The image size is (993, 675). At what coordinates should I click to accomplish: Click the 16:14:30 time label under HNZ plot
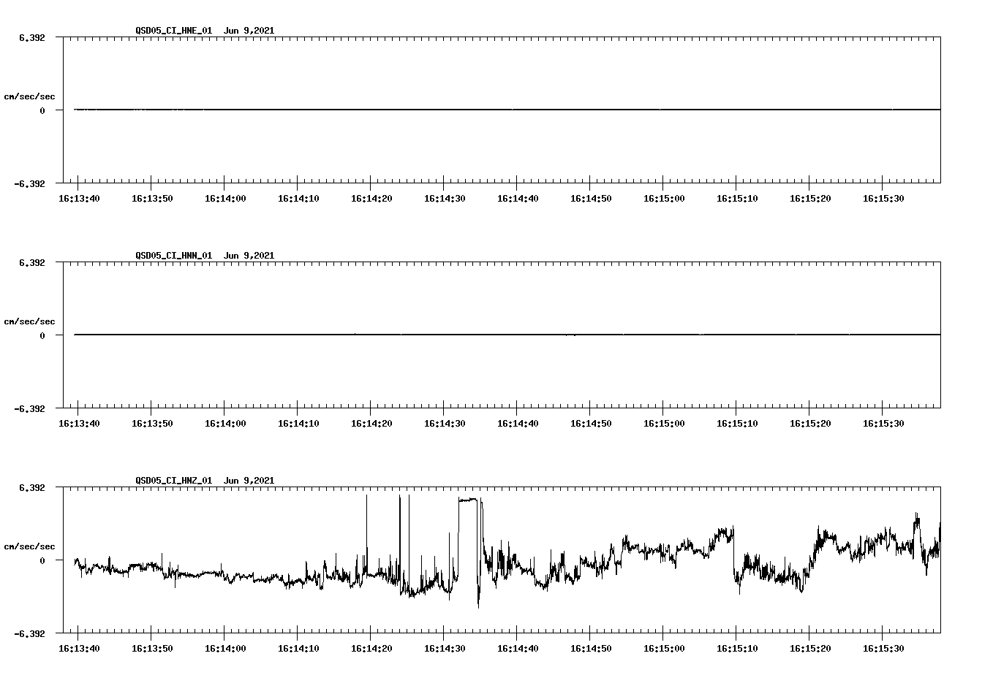(445, 649)
